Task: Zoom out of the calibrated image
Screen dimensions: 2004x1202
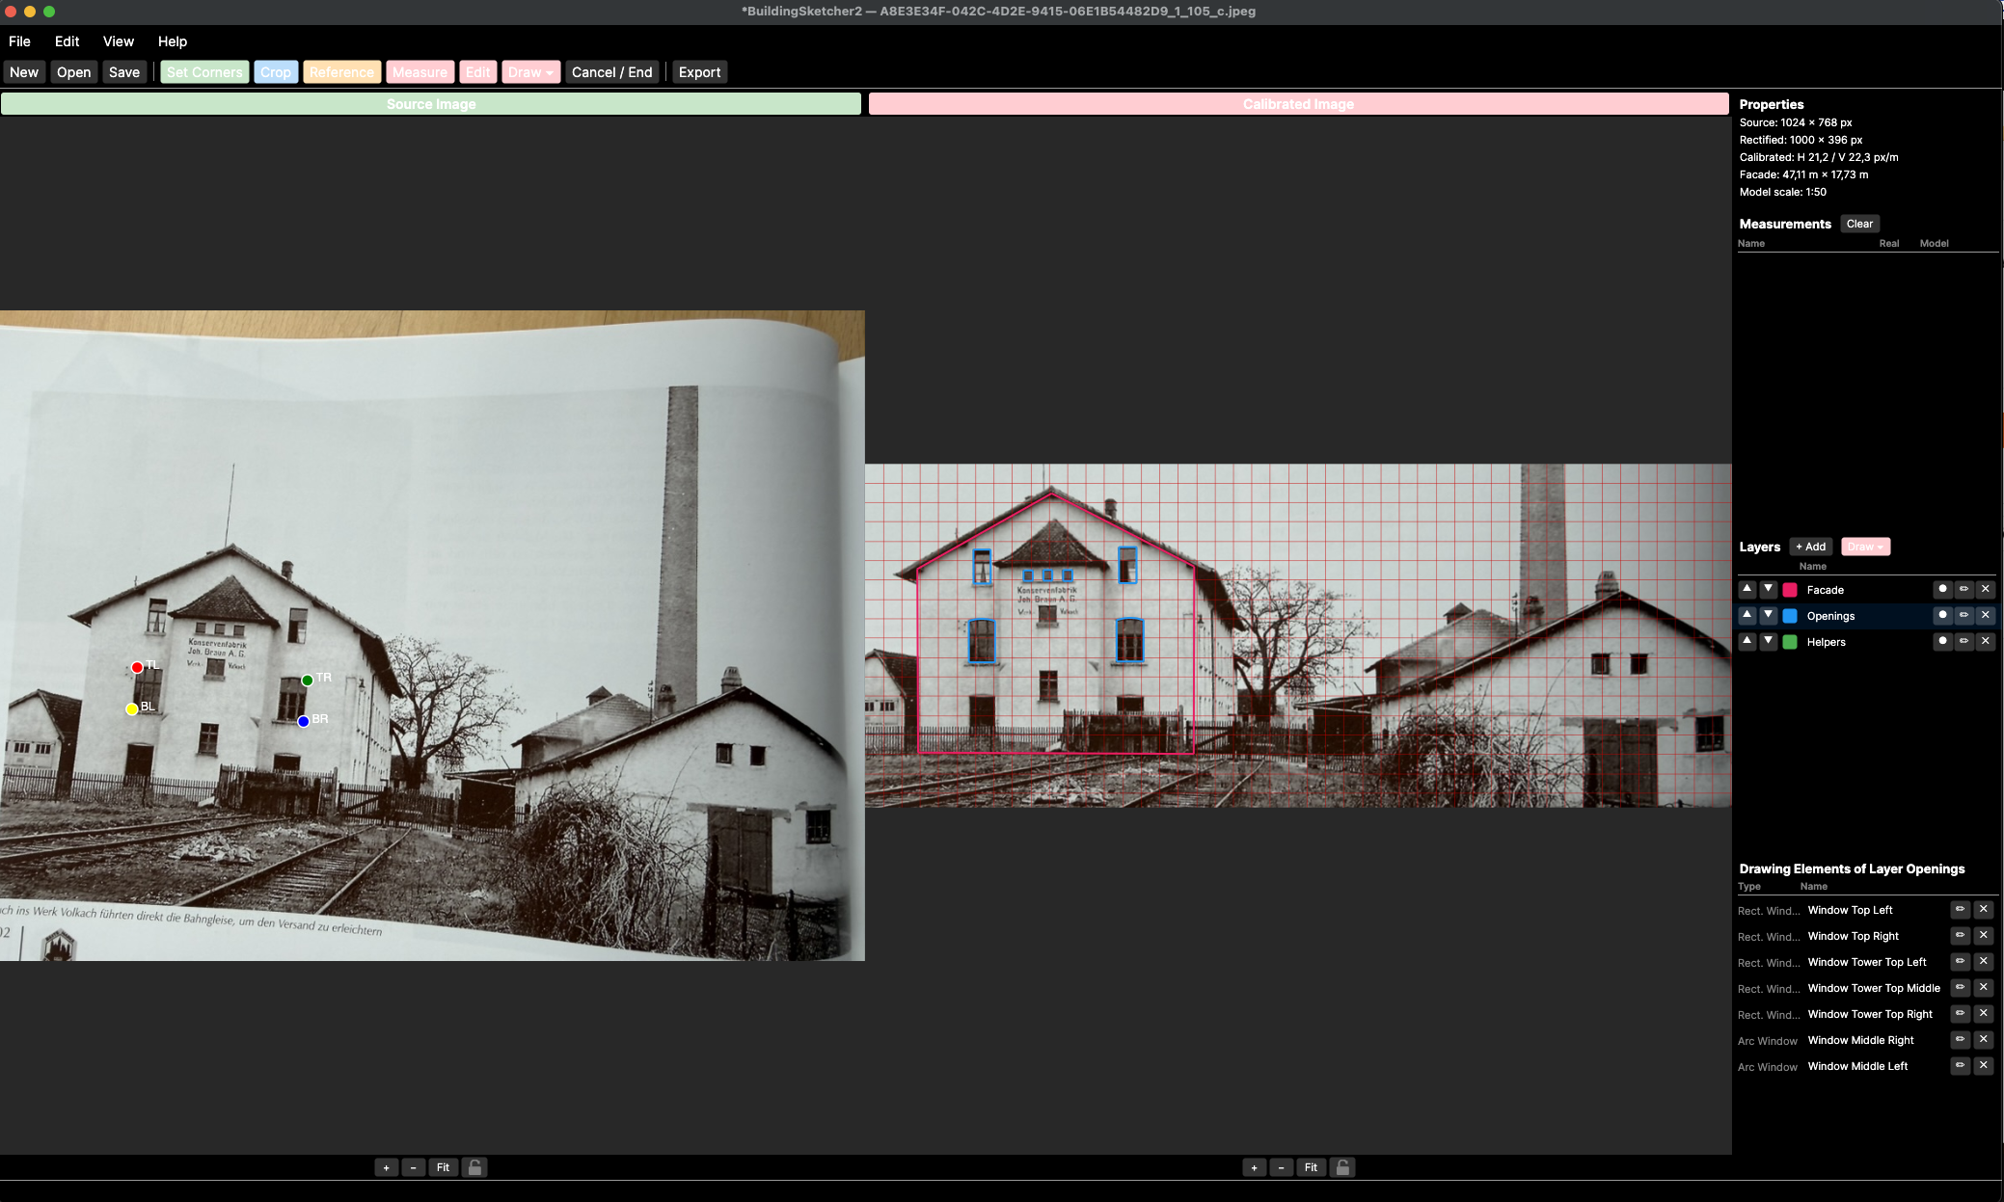Action: pyautogui.click(x=1281, y=1167)
